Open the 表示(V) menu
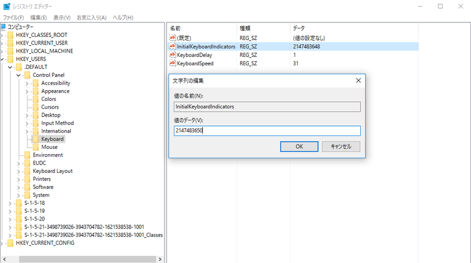This screenshot has height=263, width=471. pos(62,18)
